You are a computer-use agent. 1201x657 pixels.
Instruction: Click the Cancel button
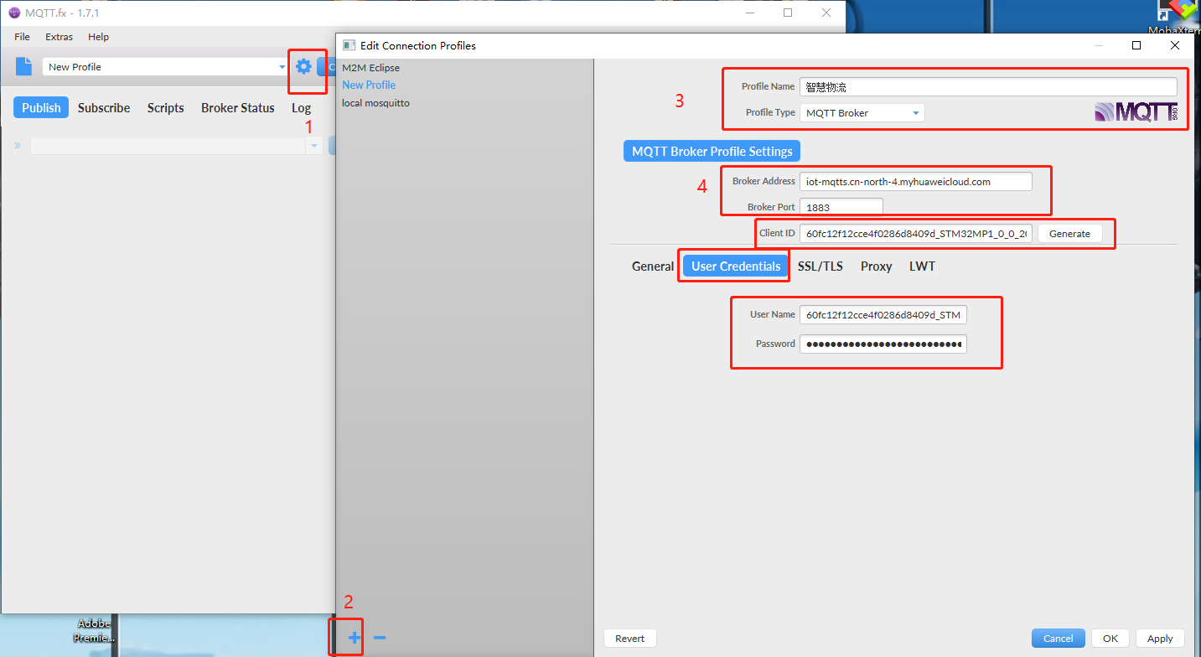click(x=1059, y=639)
